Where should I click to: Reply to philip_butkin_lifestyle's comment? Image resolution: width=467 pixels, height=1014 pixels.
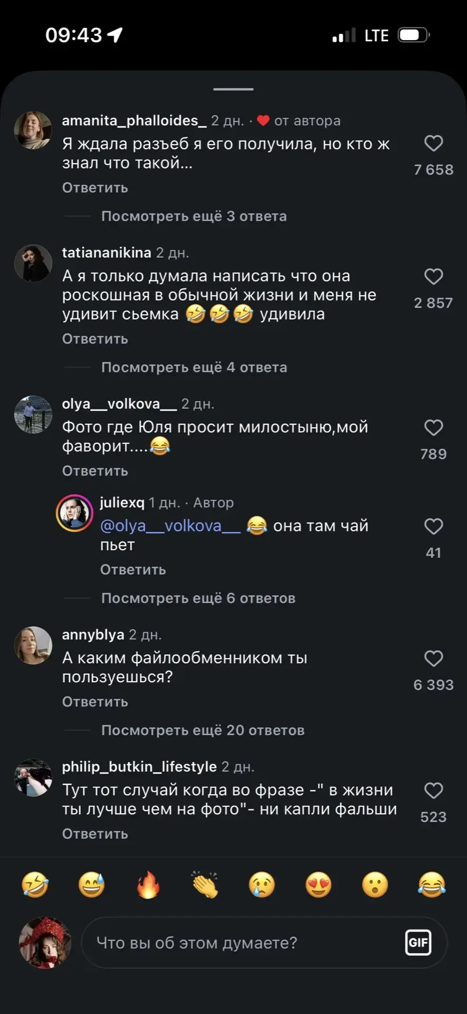point(95,834)
